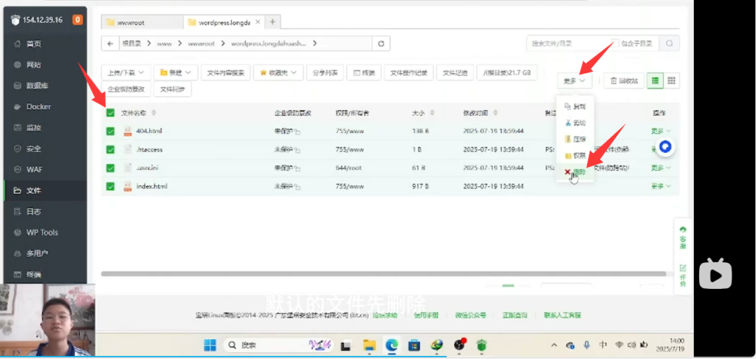
Task: Click the 搜索文件/目录 search input field
Action: tap(569, 43)
